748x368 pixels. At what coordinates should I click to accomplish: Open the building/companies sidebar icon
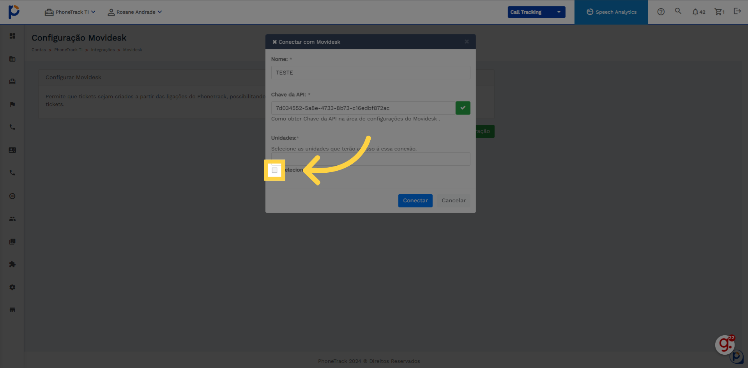(x=12, y=59)
